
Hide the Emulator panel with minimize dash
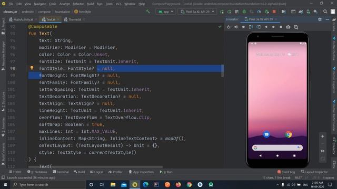[328, 19]
